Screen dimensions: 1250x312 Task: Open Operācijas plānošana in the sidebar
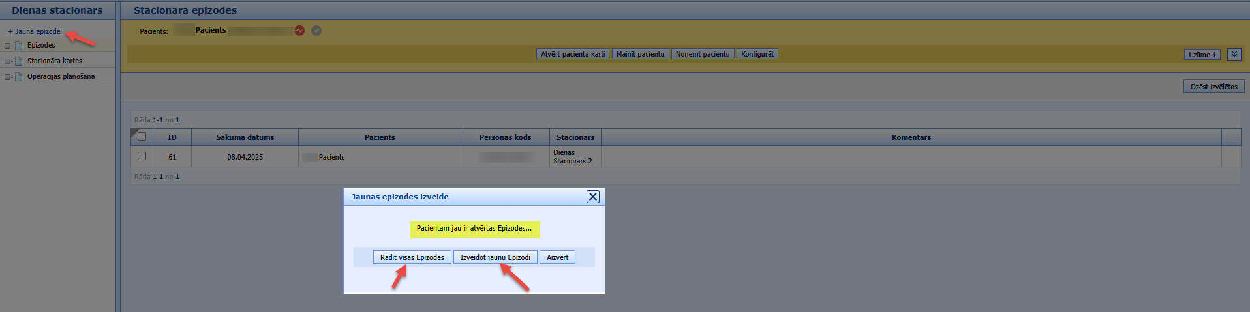(61, 76)
